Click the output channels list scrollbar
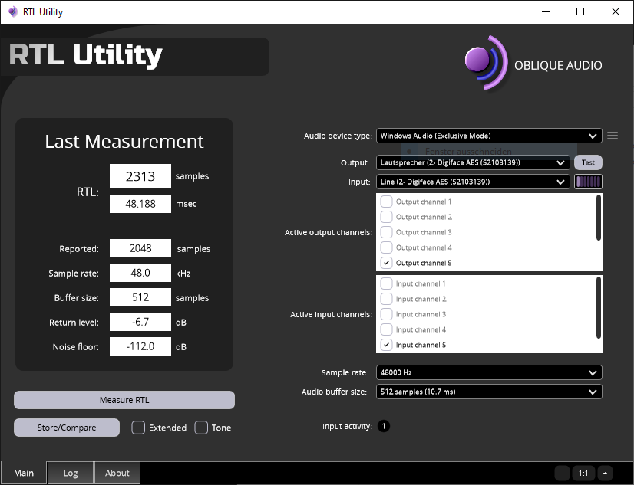 599,218
